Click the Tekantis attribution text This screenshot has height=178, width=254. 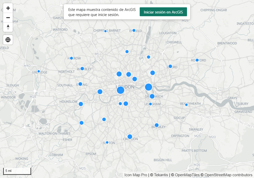[159, 175]
